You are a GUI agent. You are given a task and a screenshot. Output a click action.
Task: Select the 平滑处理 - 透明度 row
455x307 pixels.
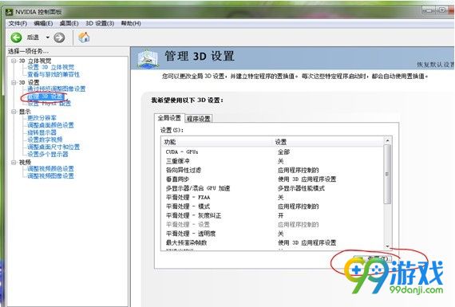(272, 234)
